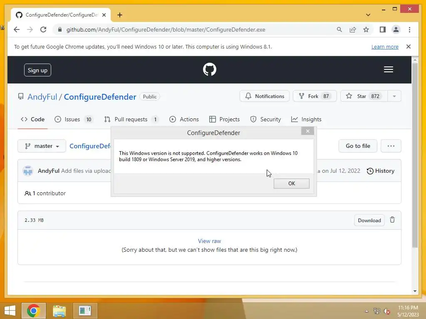
Task: Click the commit date Jul 12, 2022
Action: 345,171
